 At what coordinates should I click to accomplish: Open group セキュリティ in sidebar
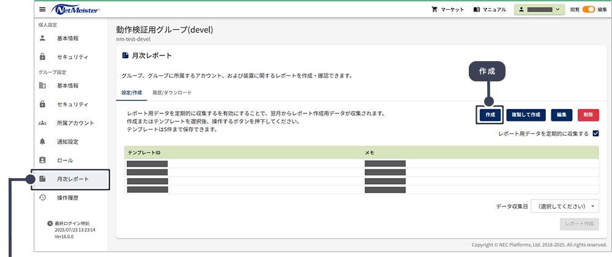pyautogui.click(x=72, y=104)
